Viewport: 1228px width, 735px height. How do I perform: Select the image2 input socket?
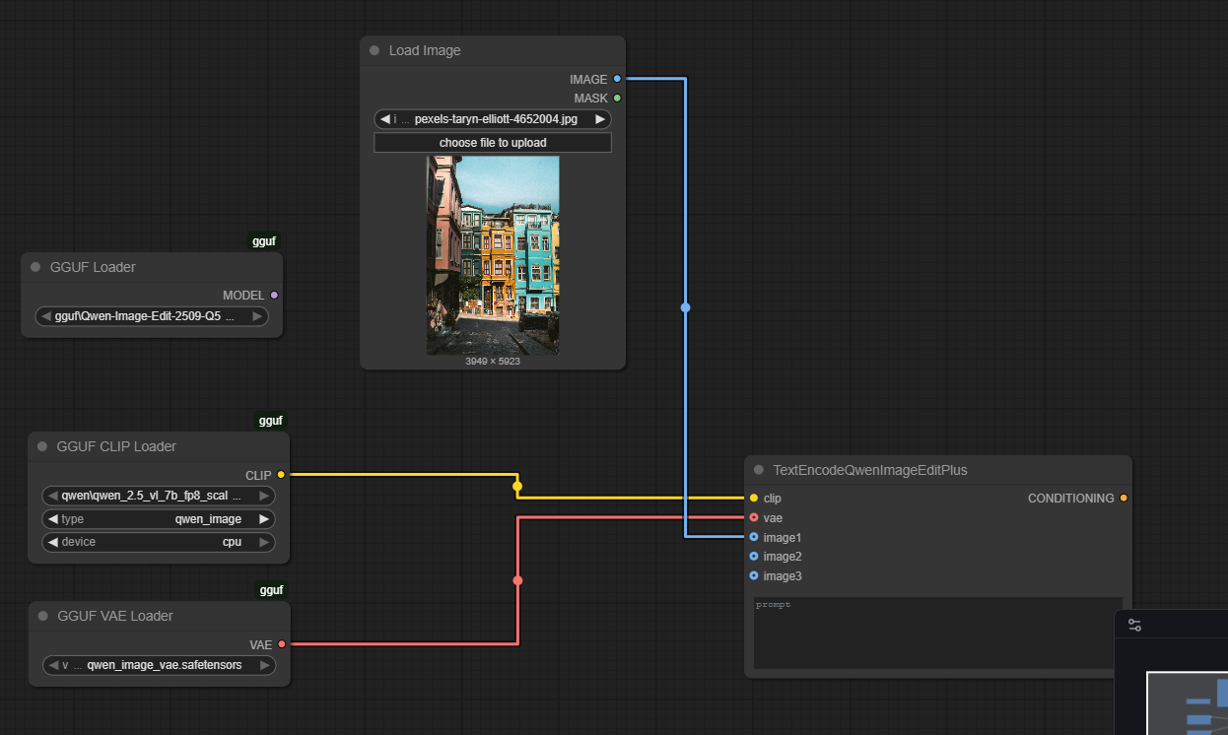click(754, 557)
